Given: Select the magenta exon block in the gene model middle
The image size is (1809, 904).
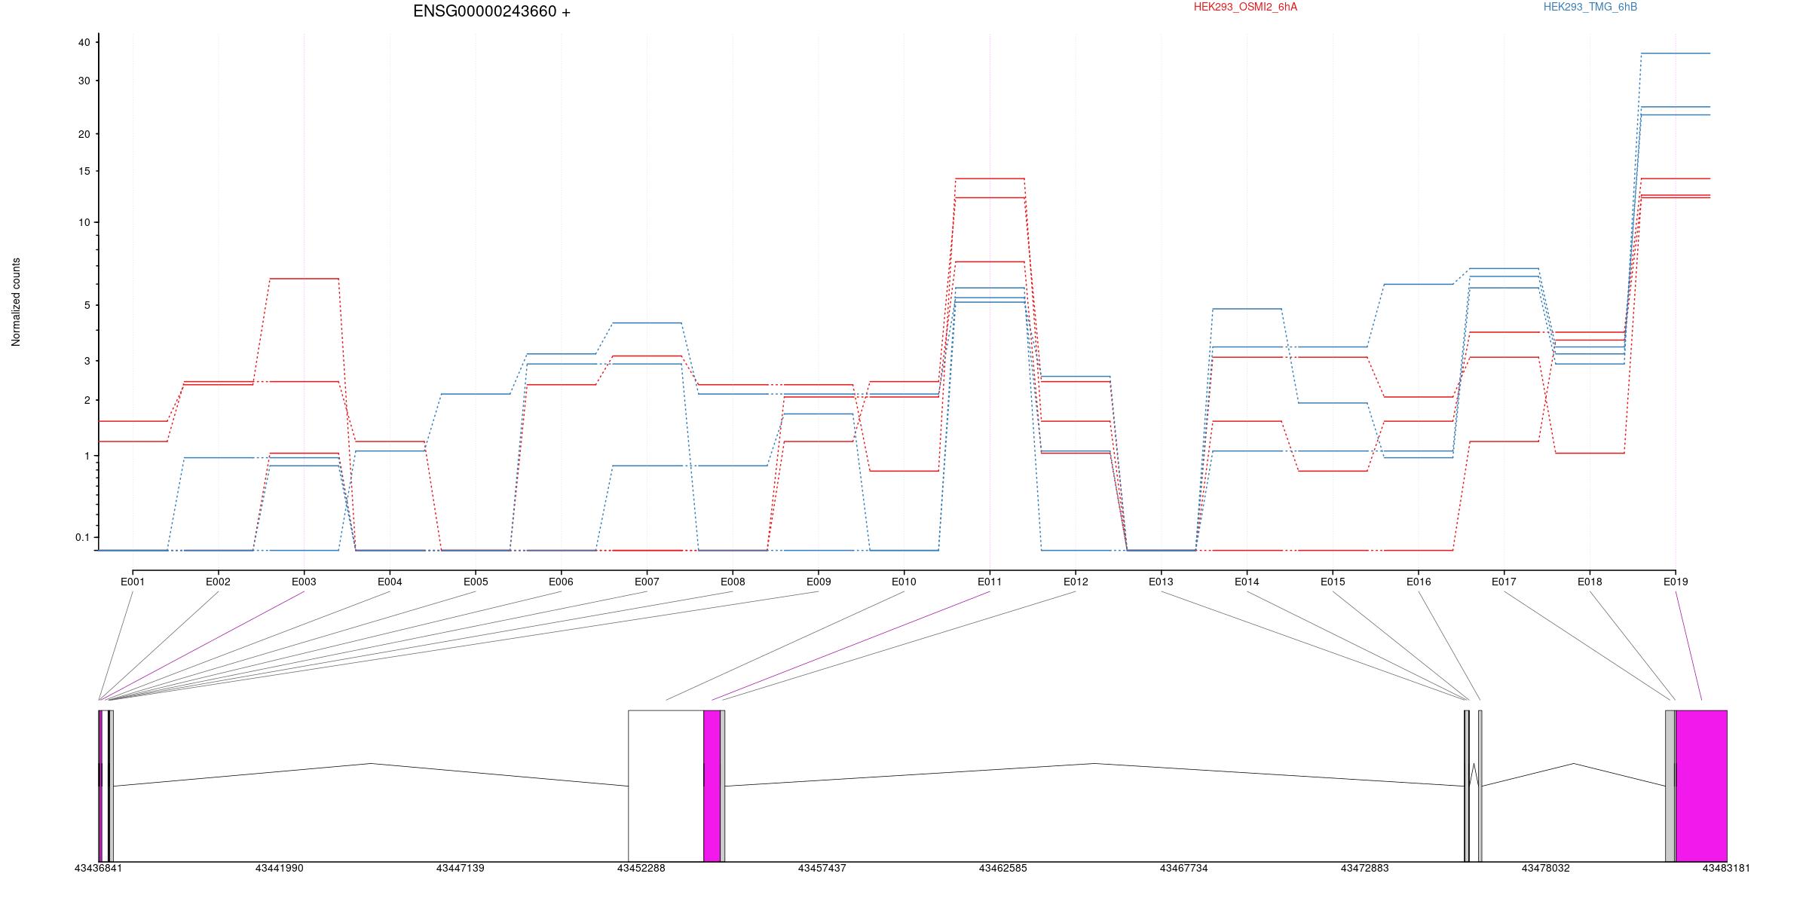Looking at the screenshot, I should [712, 786].
